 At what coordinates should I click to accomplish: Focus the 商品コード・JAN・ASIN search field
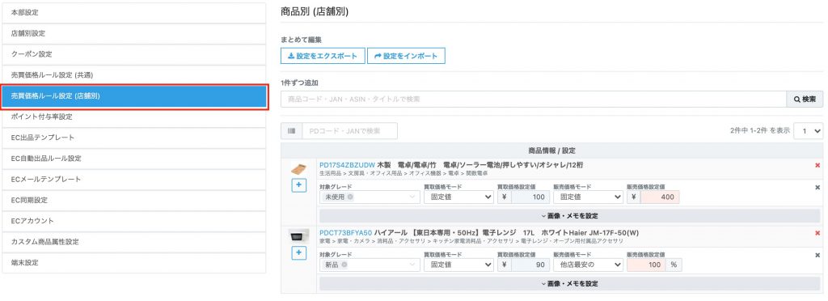coord(534,100)
